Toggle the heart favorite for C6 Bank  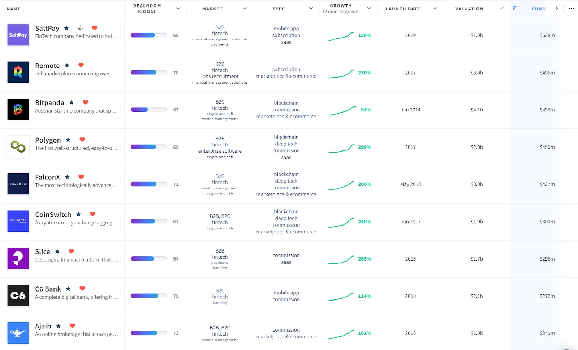[82, 289]
